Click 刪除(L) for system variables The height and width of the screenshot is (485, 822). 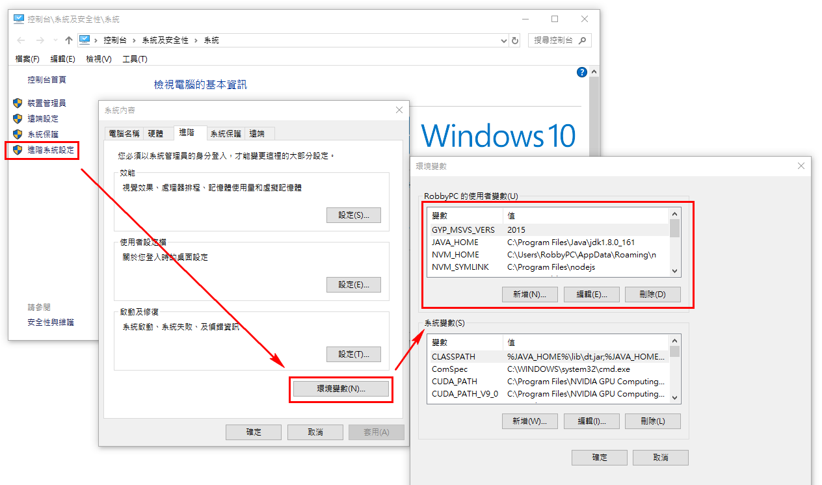pyautogui.click(x=653, y=421)
